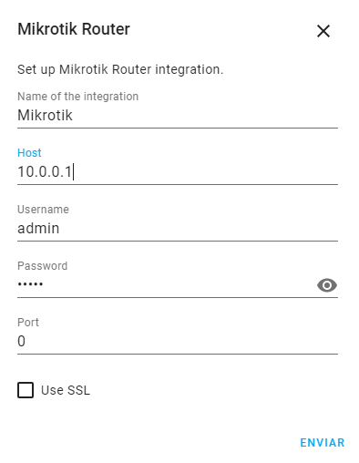Screen dimensions: 359x463
Task: Show password with the eye icon
Action: (327, 285)
